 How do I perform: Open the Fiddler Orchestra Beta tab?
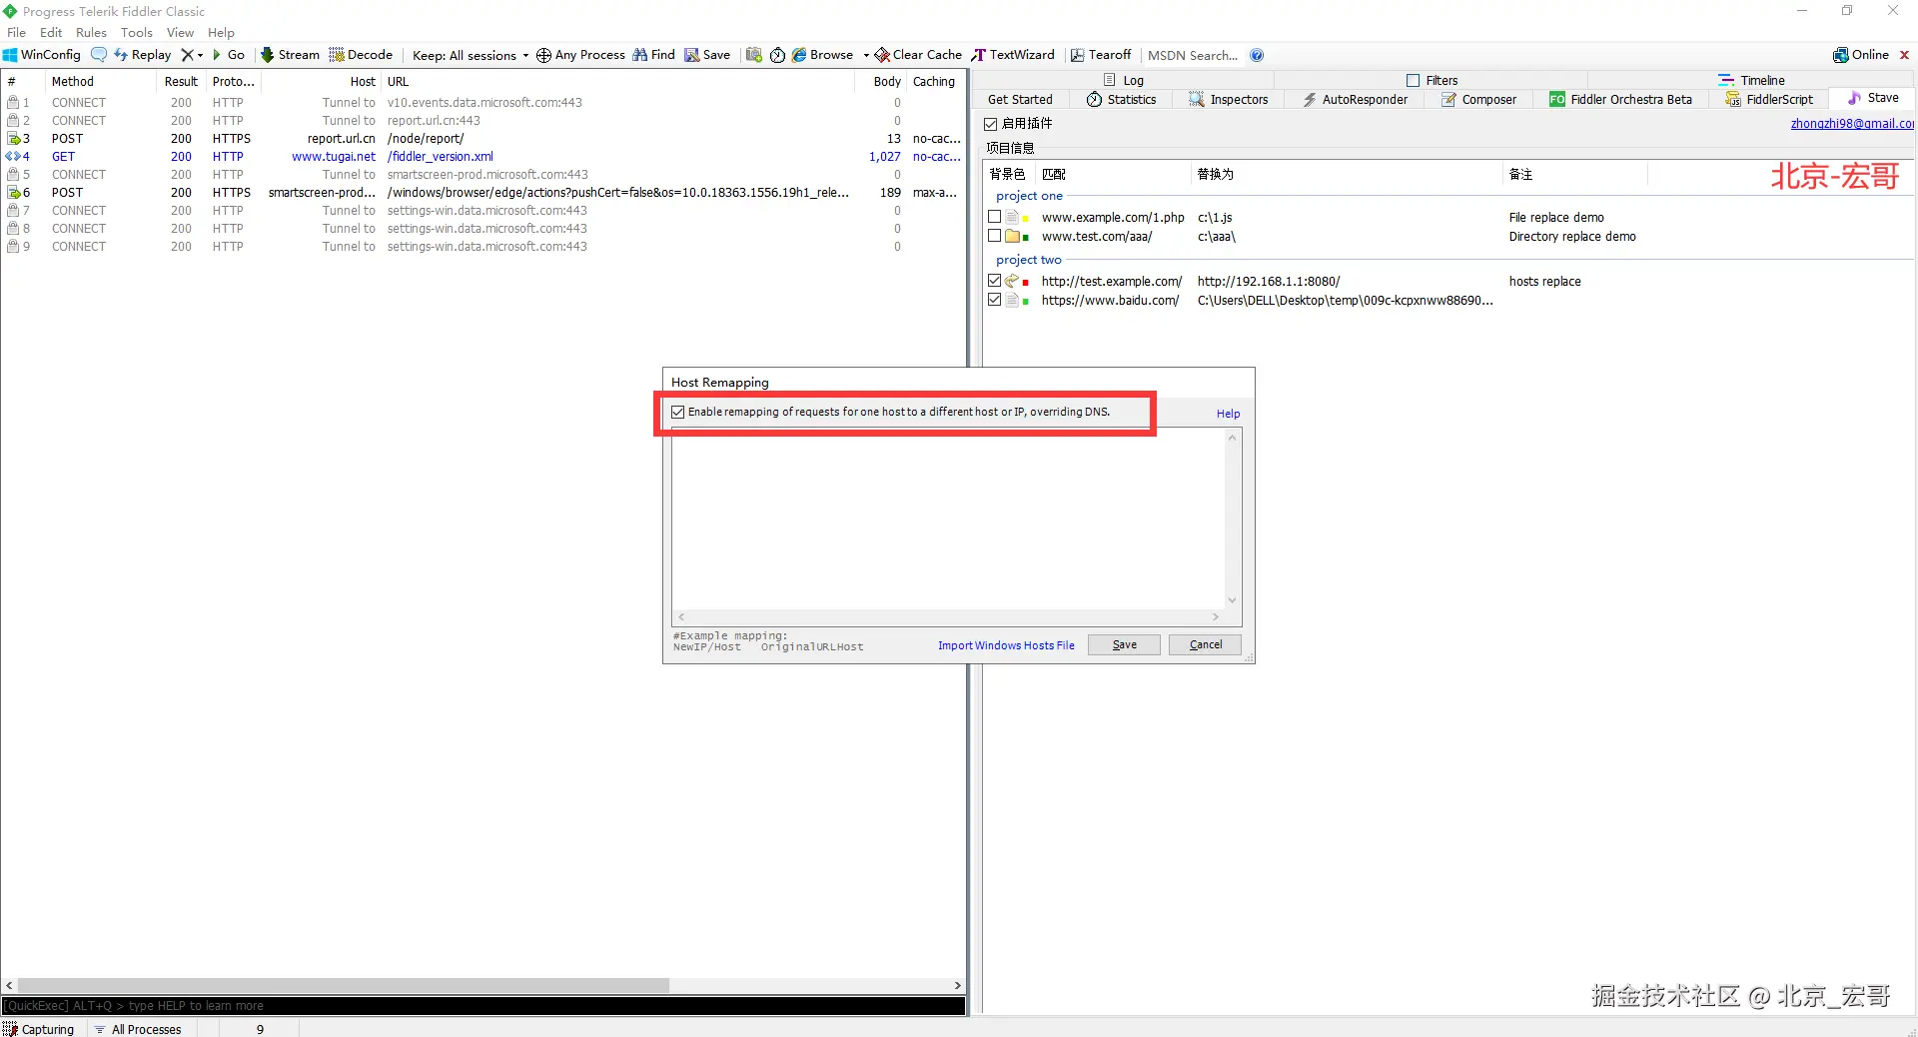coord(1620,99)
